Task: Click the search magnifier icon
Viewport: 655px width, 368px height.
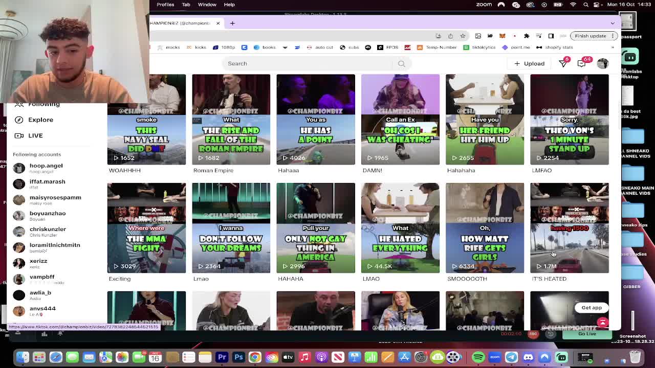Action: pyautogui.click(x=402, y=63)
